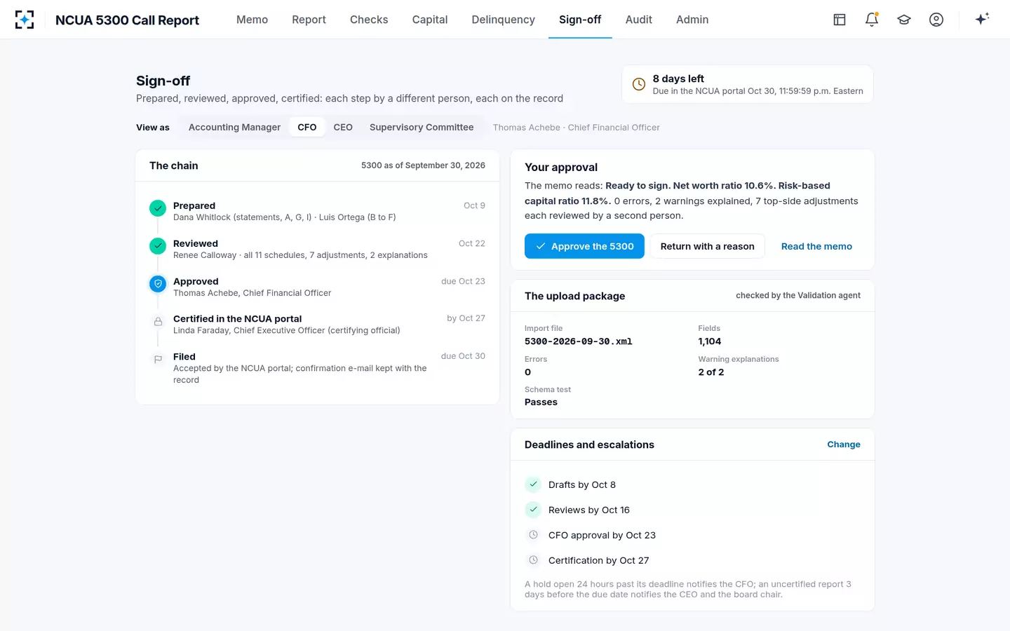Click clock icon next to CFO approval by Oct 23
The height and width of the screenshot is (631, 1010).
point(533,535)
